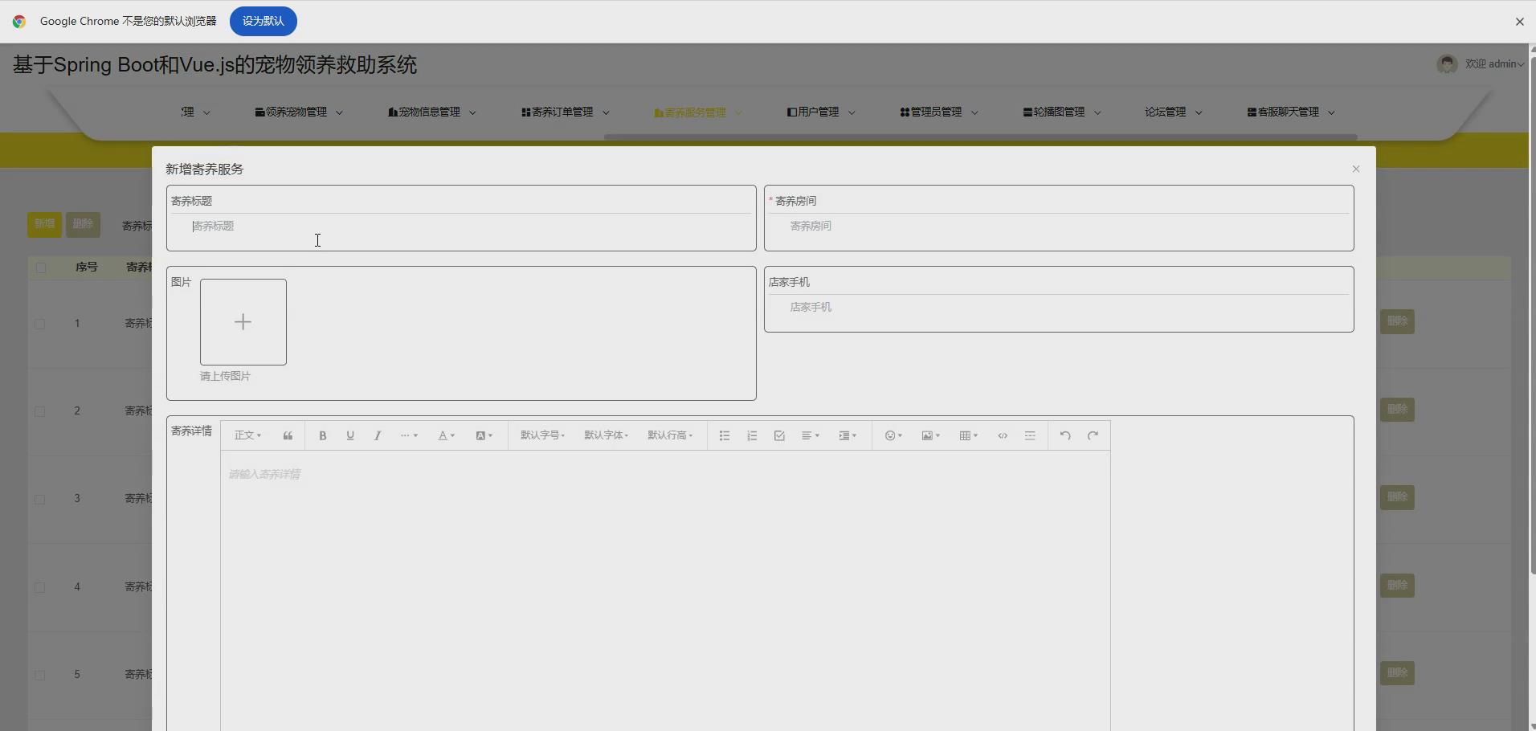Open insert image menu in editor
The width and height of the screenshot is (1536, 731).
[931, 435]
